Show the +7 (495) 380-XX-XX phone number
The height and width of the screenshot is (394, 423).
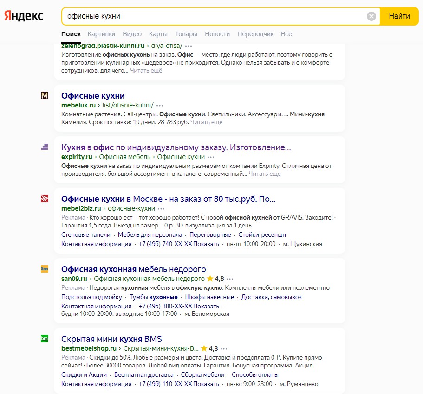[179, 307]
